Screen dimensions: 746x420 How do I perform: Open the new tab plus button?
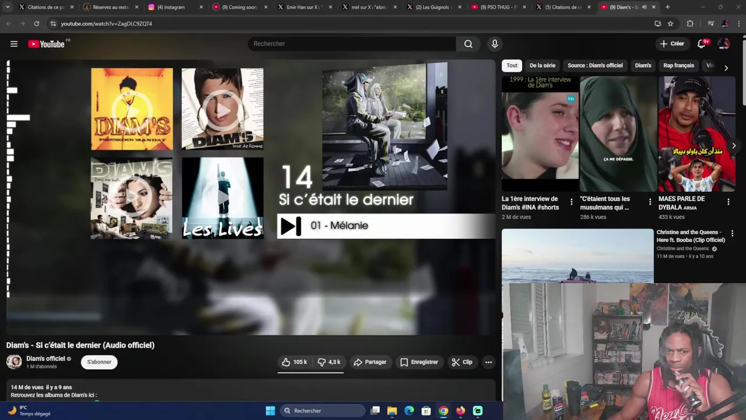[x=667, y=7]
